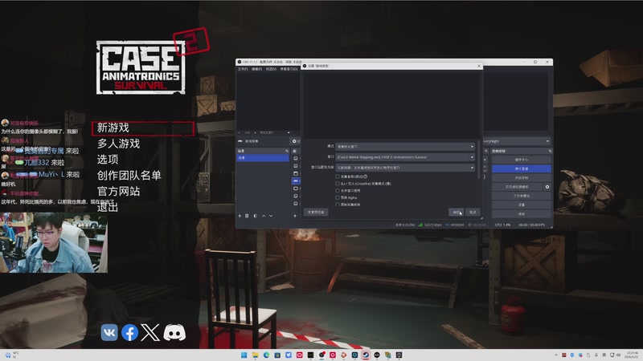Image resolution: width=643 pixels, height=361 pixels.
Task: Open the View menu in OBS
Action: [271, 69]
